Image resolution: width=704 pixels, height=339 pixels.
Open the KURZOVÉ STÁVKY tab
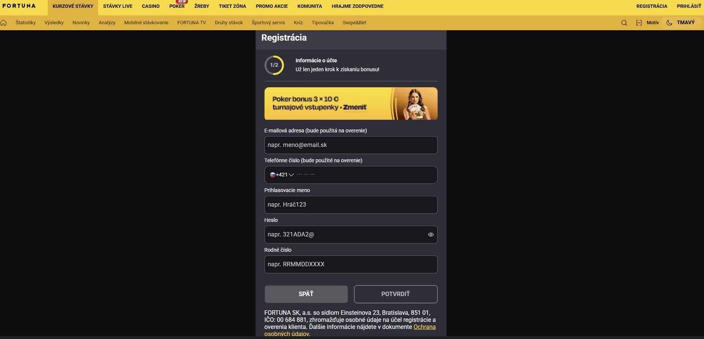(73, 6)
